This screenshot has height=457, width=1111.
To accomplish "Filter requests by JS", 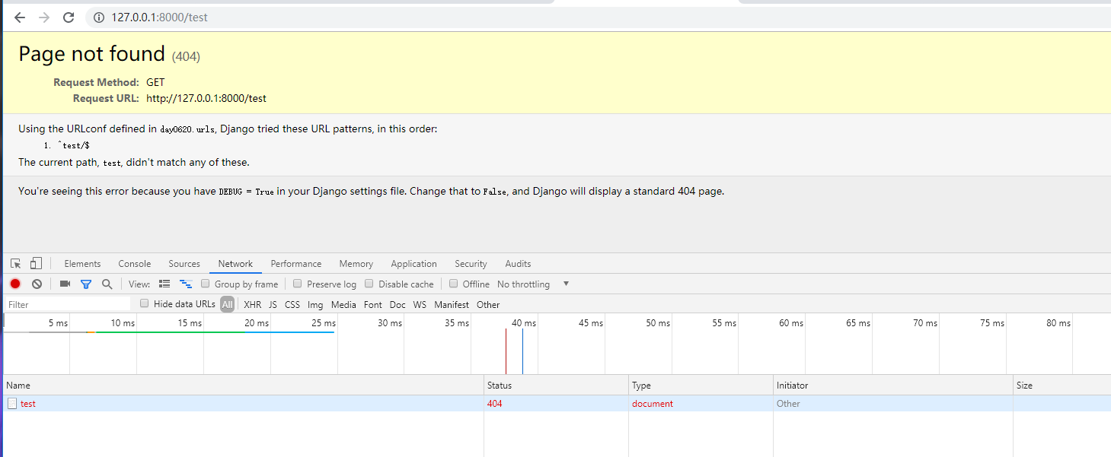I will click(x=273, y=304).
